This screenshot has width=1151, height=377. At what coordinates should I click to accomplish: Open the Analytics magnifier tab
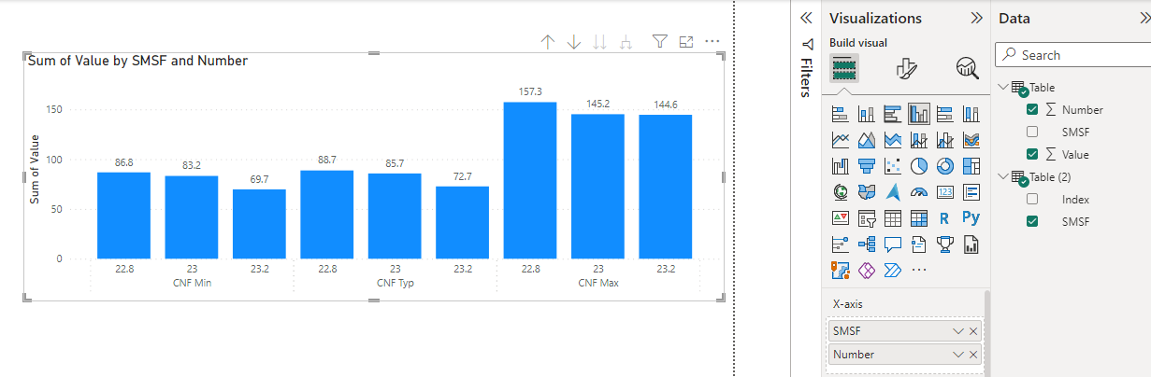[x=967, y=68]
